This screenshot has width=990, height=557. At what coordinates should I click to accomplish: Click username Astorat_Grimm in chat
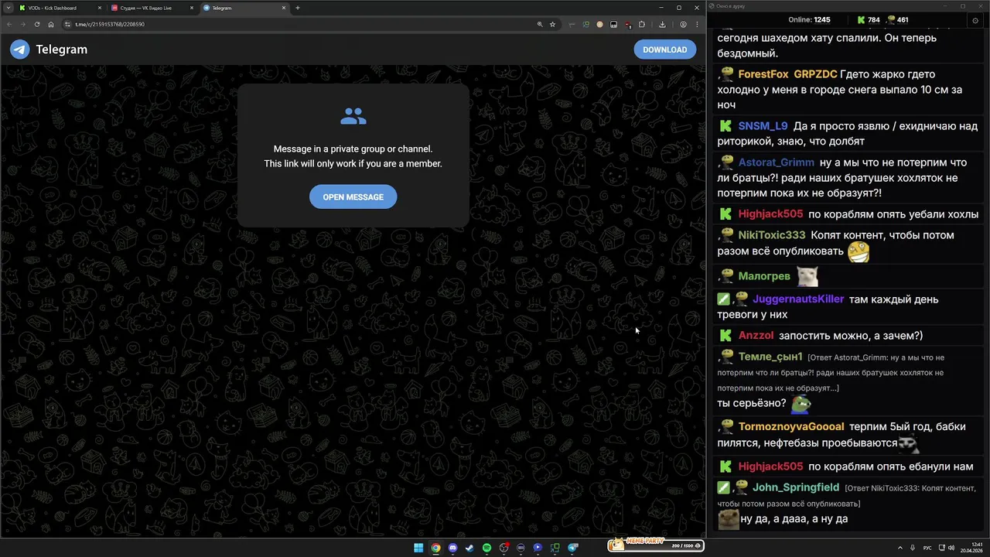(776, 162)
